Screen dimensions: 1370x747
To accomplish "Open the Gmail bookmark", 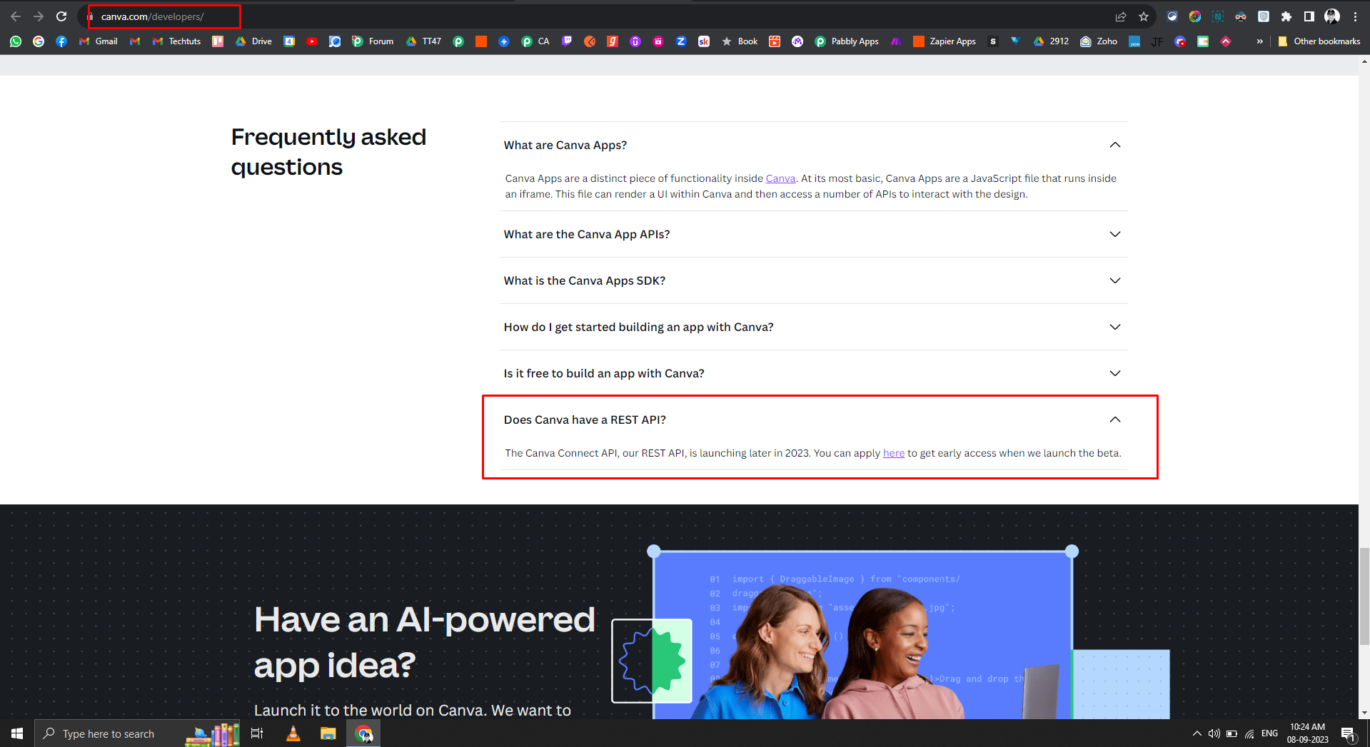I will [99, 41].
